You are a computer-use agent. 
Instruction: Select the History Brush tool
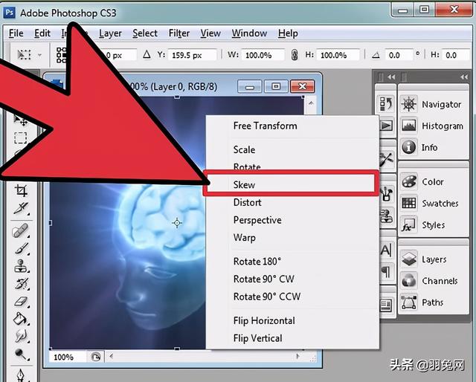click(x=22, y=285)
